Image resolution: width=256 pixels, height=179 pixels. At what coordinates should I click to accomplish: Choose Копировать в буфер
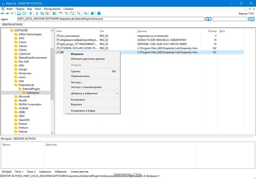point(92,111)
